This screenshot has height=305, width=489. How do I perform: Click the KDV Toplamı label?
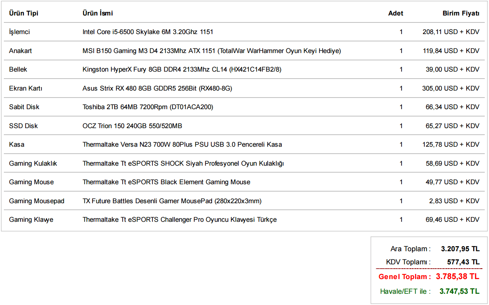(408, 262)
